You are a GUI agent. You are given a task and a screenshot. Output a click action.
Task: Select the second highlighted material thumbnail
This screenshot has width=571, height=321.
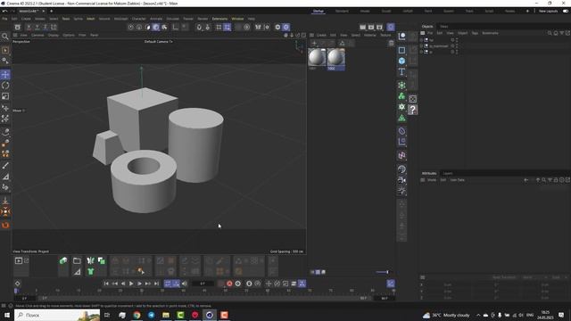tap(335, 59)
